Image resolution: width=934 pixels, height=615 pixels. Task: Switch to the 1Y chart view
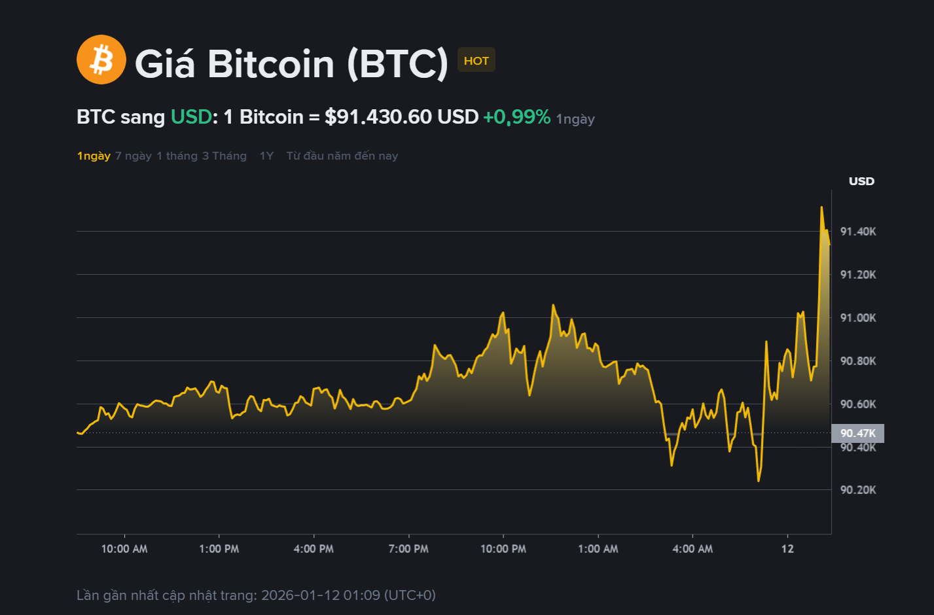click(x=266, y=156)
